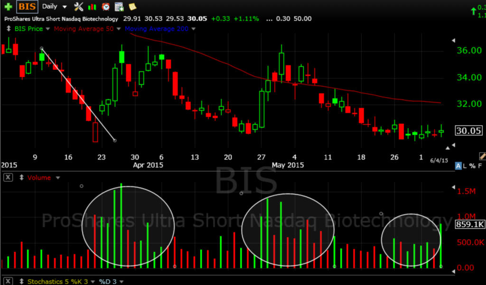486x285 pixels.
Task: Click the upward triangle below the price scale
Action: click(448, 148)
